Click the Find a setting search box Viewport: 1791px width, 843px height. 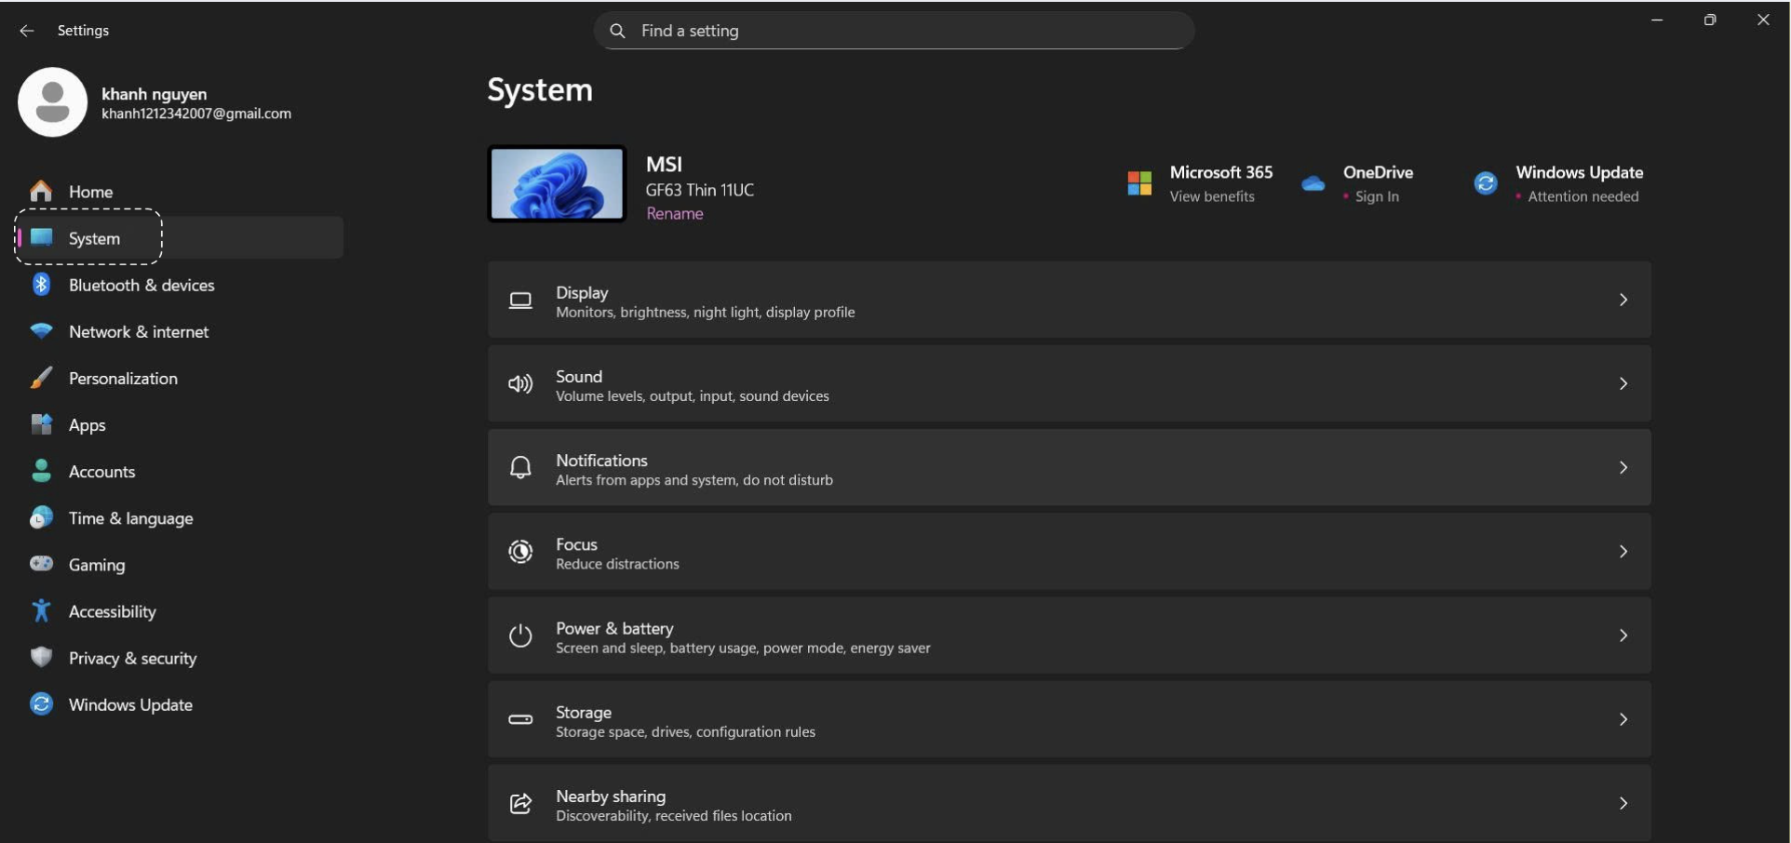894,31
